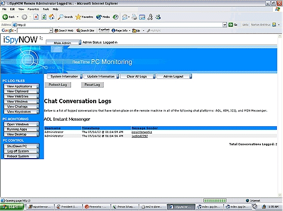Click Log off System button
The width and height of the screenshot is (283, 211).
coord(21,151)
